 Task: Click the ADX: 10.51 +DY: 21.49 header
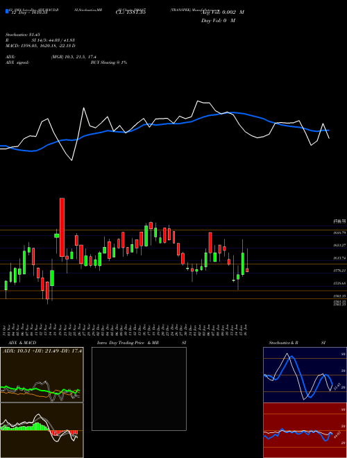coord(42,350)
